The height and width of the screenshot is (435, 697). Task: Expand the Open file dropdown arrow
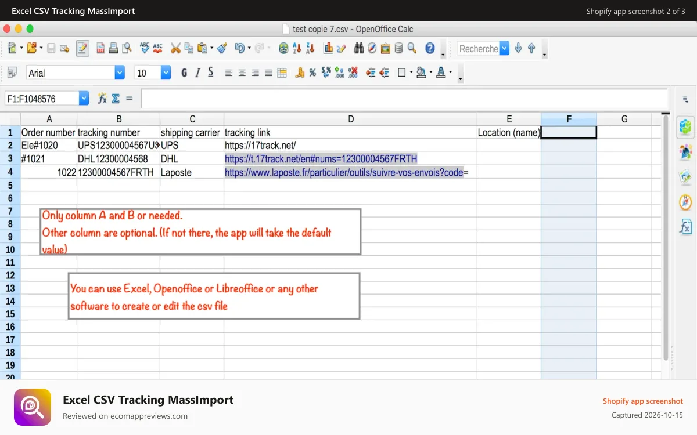coord(41,48)
